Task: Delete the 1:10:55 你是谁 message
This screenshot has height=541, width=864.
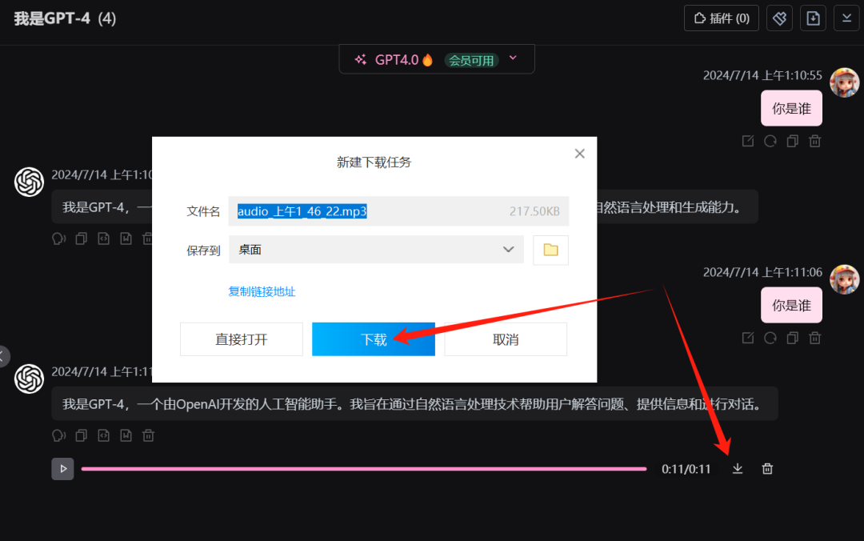Action: 815,141
